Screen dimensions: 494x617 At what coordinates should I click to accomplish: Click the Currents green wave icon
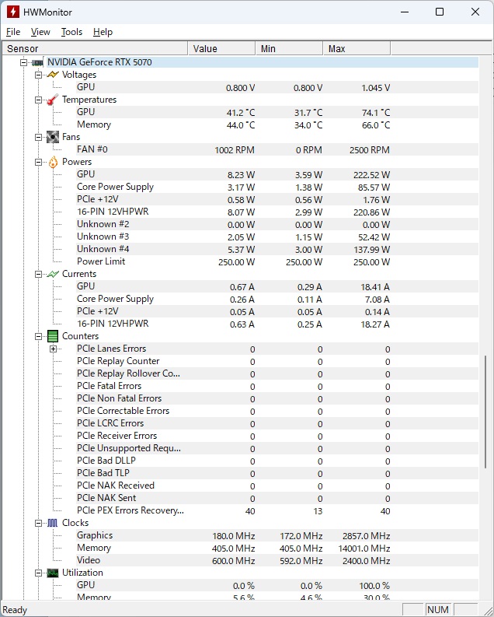[x=53, y=274]
